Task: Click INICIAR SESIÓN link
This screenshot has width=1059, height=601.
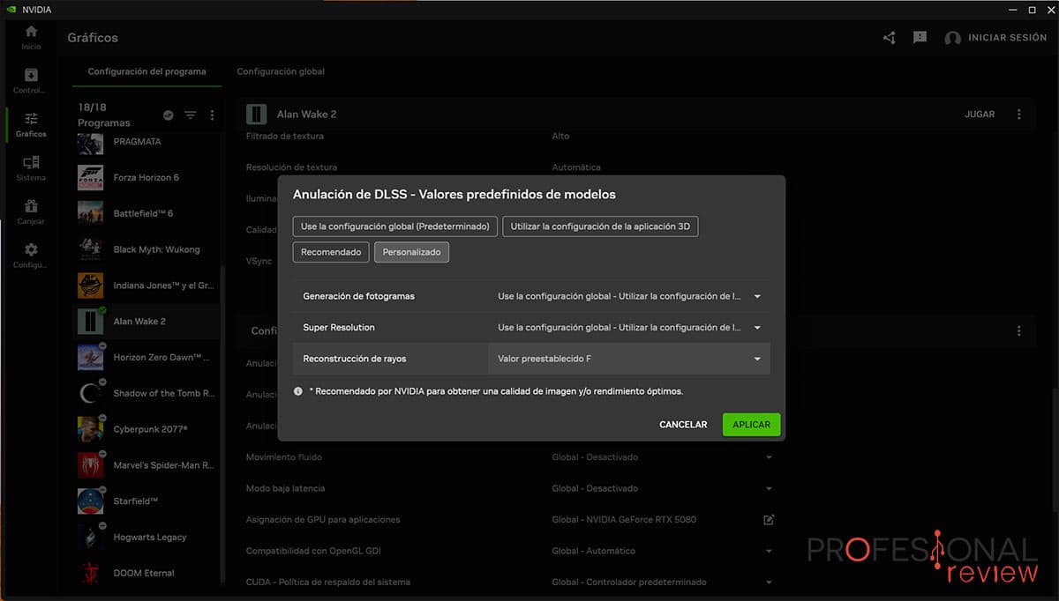Action: 1007,38
